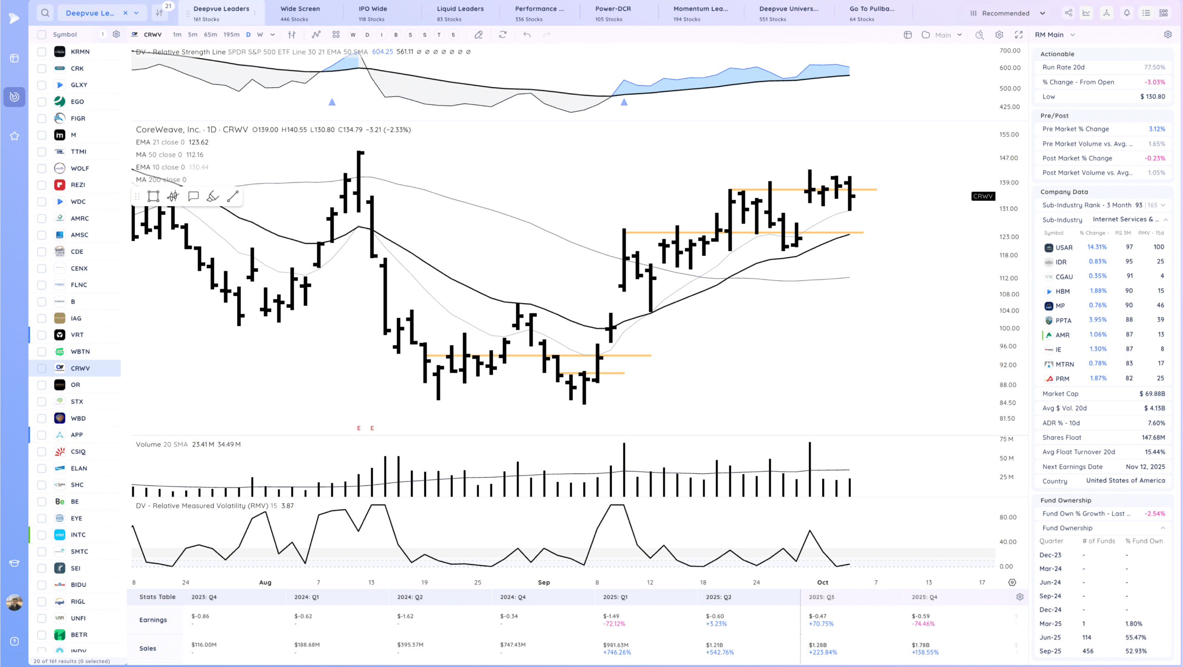The height and width of the screenshot is (667, 1183).
Task: Select the trend line drawing tool
Action: point(233,197)
